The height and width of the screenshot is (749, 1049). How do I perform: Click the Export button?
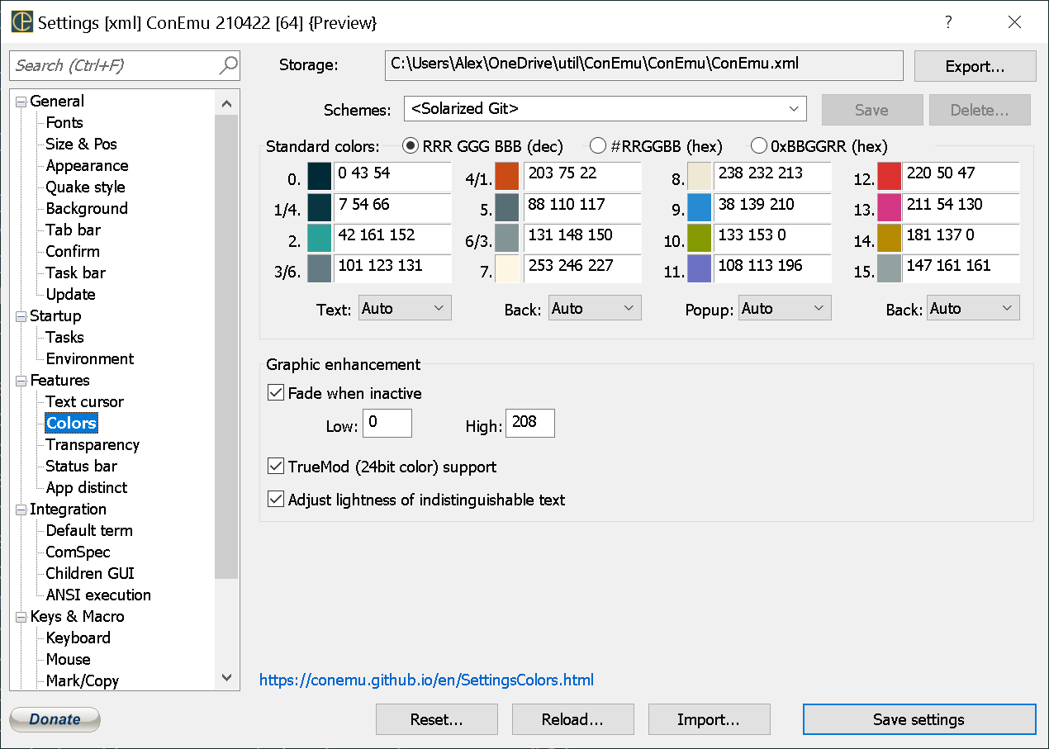pyautogui.click(x=975, y=65)
